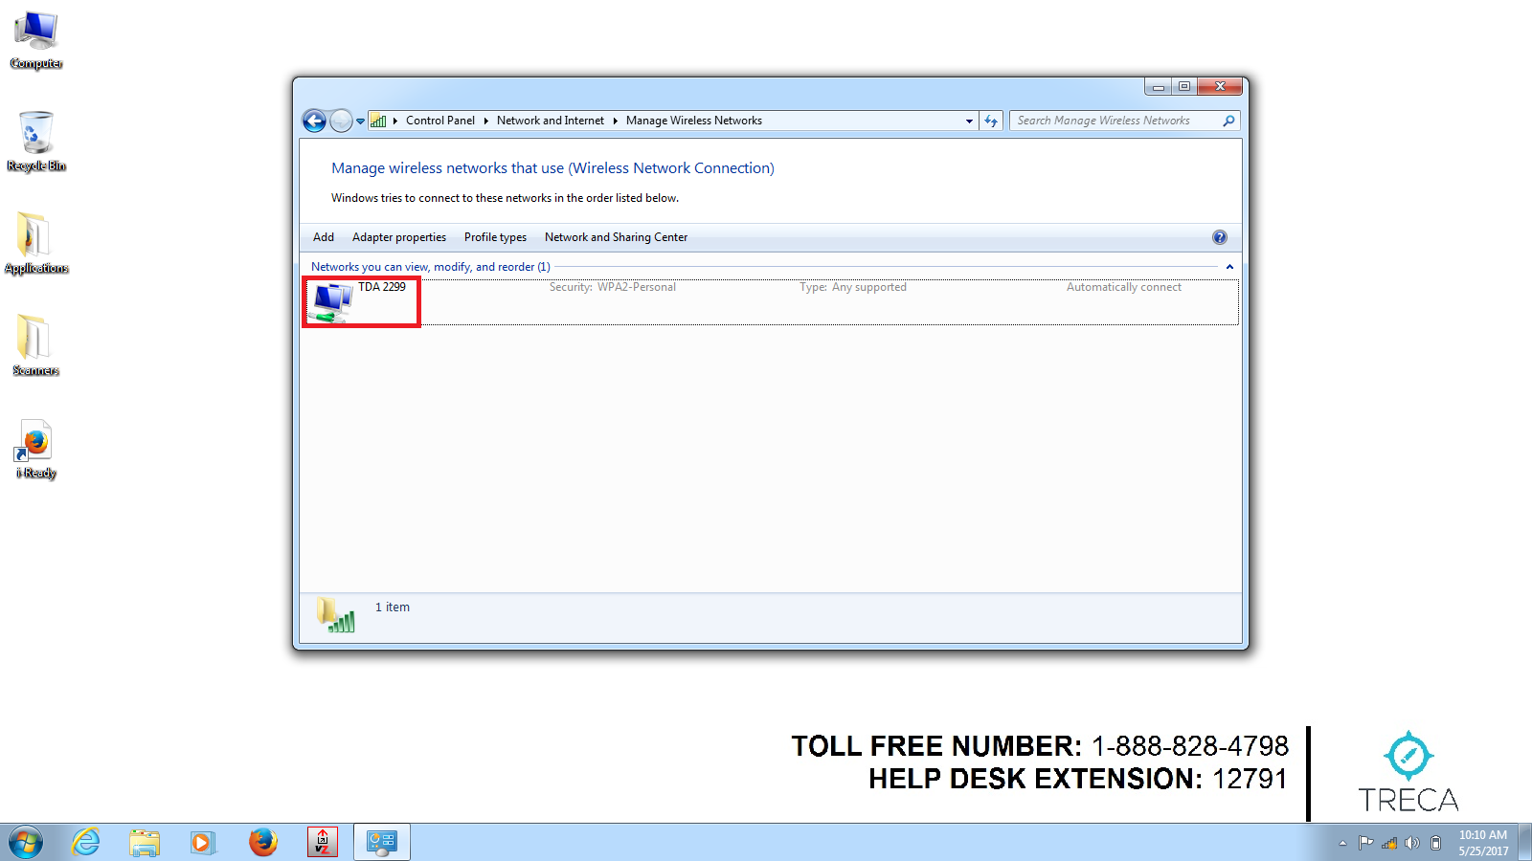
Task: Open the Windows Start button
Action: [x=26, y=842]
